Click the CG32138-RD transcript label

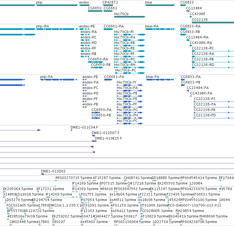pos(203,65)
